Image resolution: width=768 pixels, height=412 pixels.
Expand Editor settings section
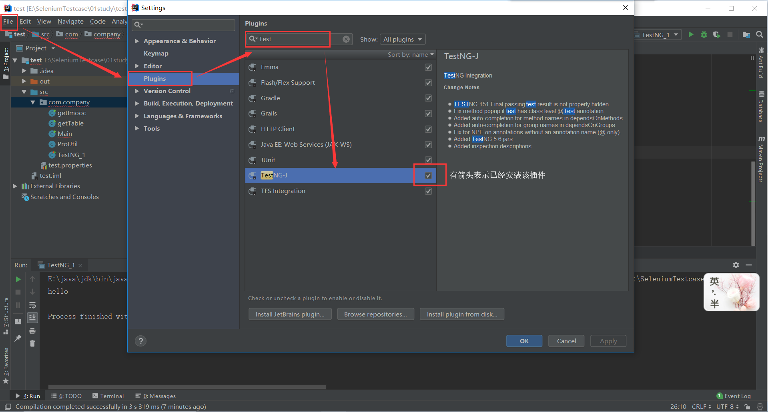(137, 66)
